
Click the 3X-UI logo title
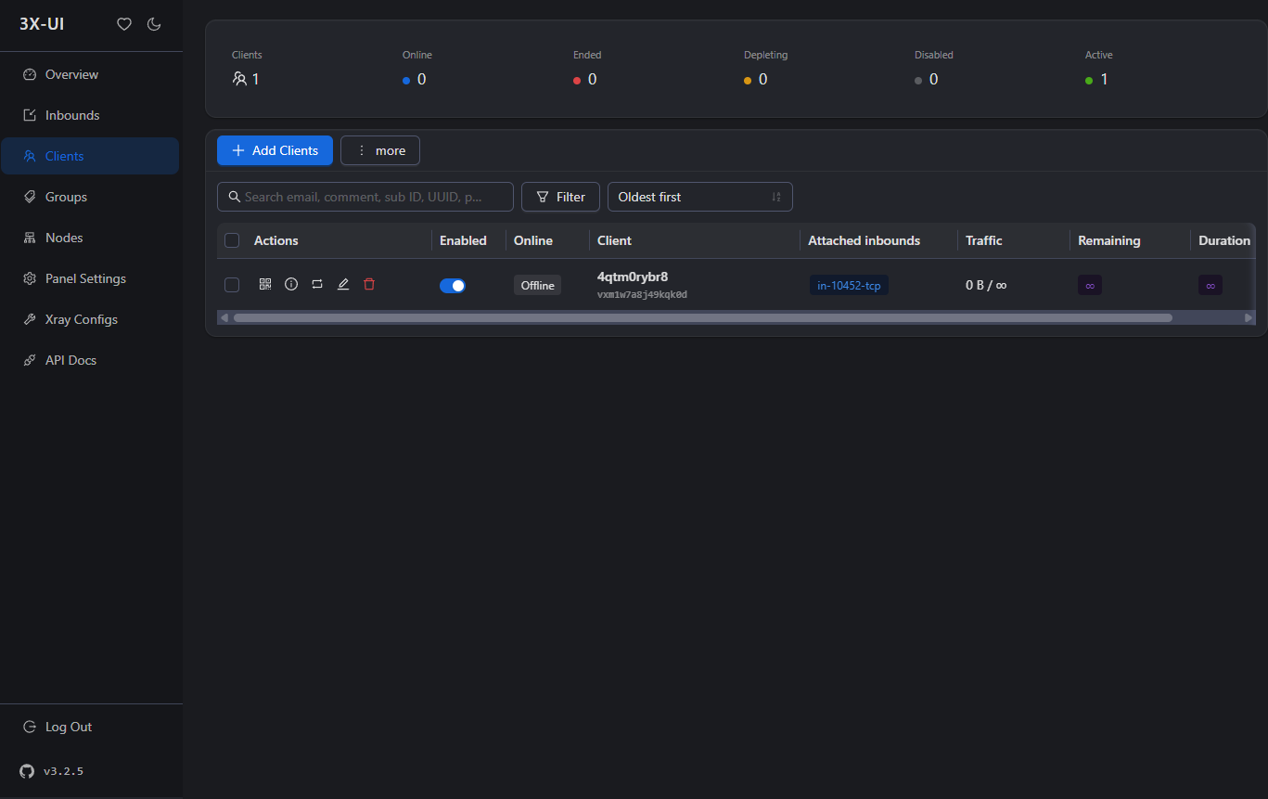42,24
